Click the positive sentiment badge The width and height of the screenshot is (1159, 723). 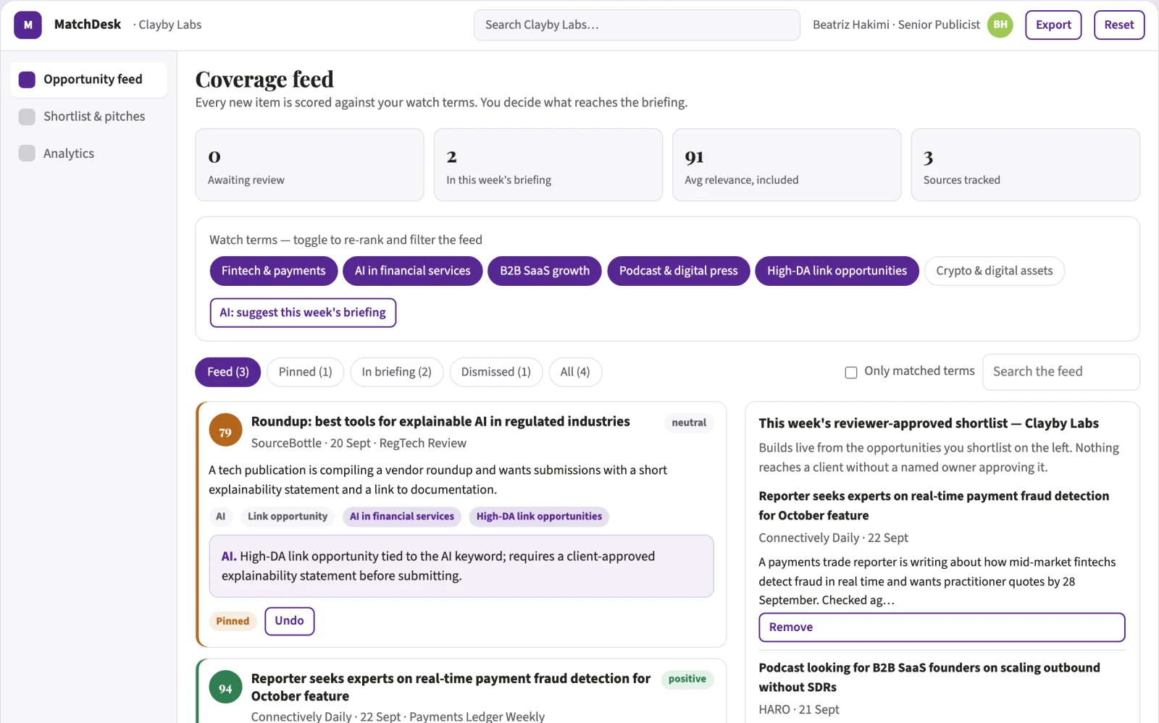pyautogui.click(x=687, y=679)
